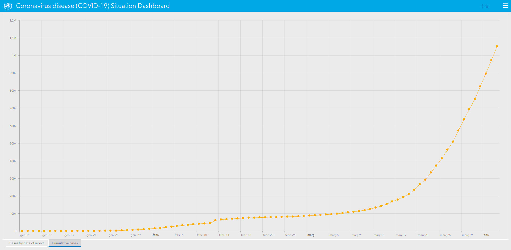The width and height of the screenshot is (511, 250).
Task: Switch to Cases by date of report tab
Action: (27, 243)
